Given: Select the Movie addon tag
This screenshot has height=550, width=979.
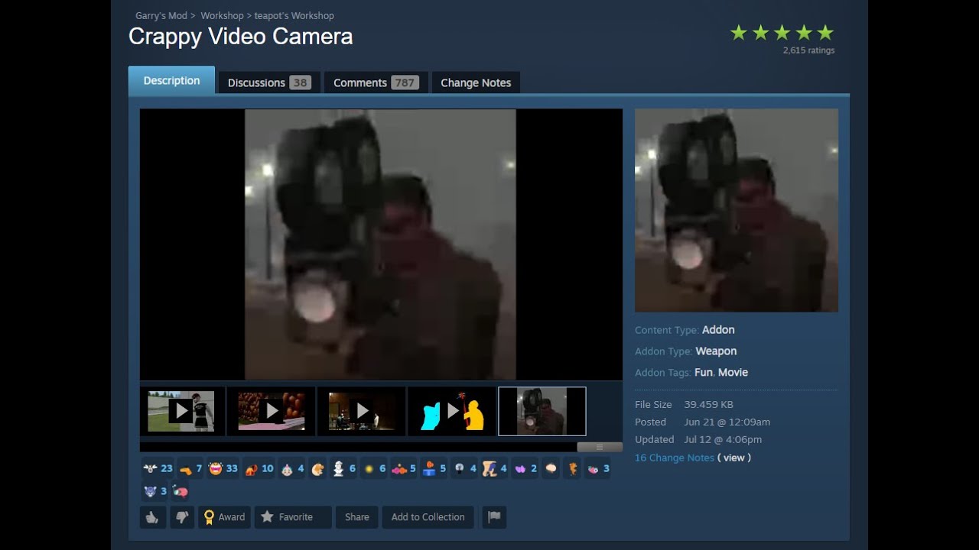Looking at the screenshot, I should tap(733, 372).
